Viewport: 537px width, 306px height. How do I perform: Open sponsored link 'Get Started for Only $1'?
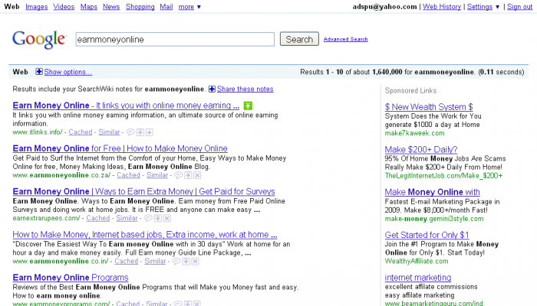click(427, 235)
